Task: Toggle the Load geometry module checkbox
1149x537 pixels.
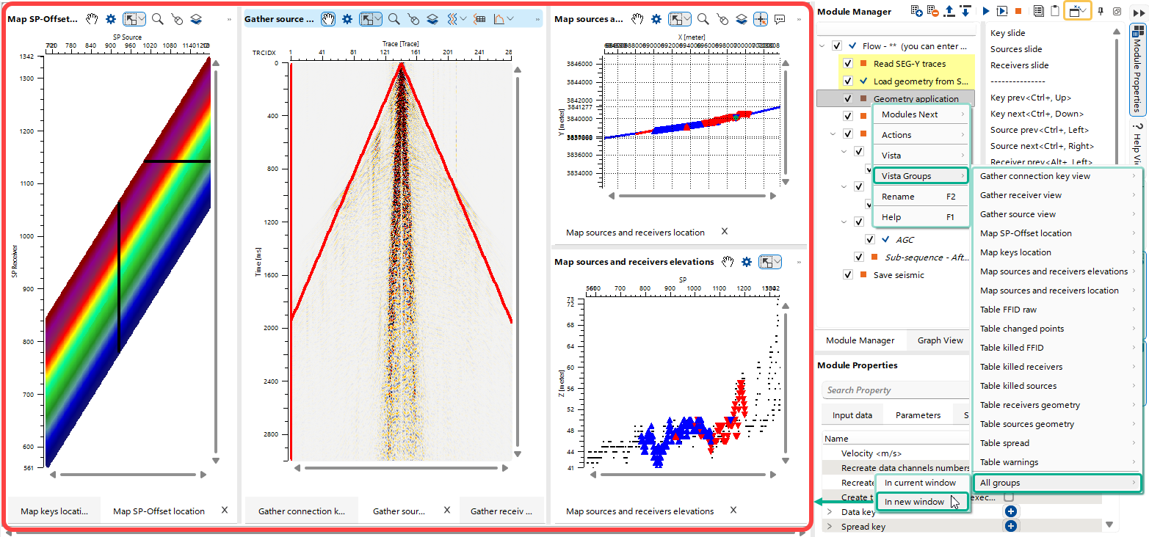Action: [x=848, y=81]
